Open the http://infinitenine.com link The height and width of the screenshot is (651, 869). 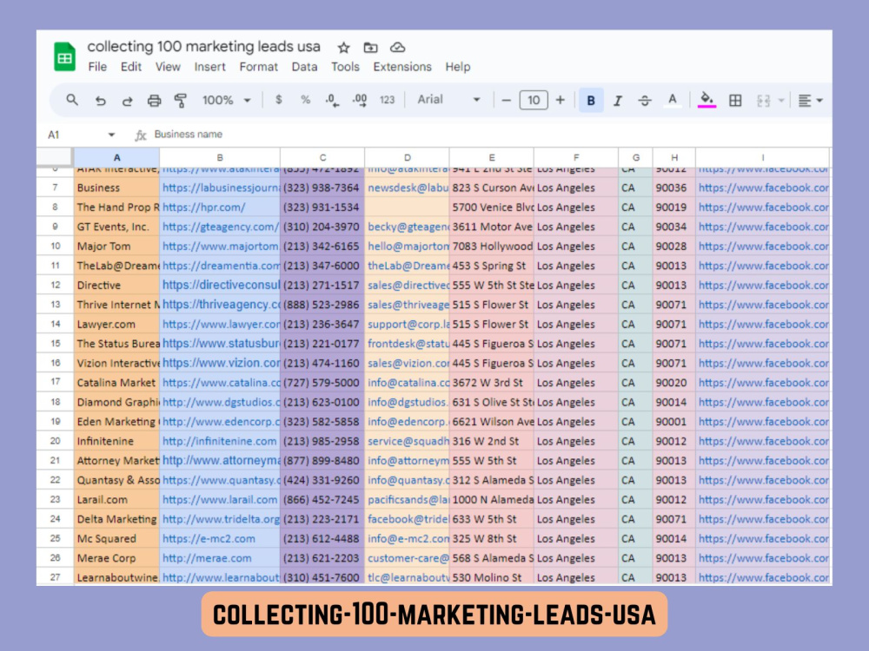click(x=219, y=441)
